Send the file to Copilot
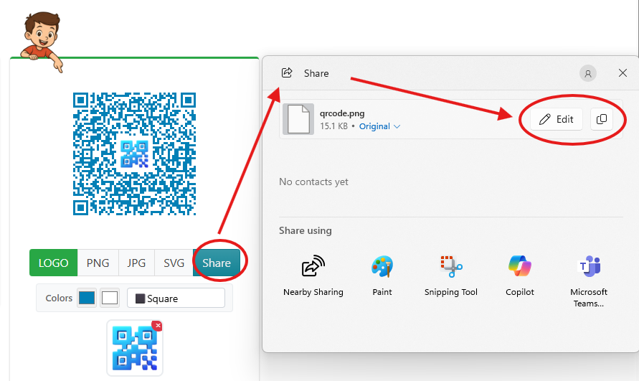Viewport: 639px width, 381px height. (520, 276)
